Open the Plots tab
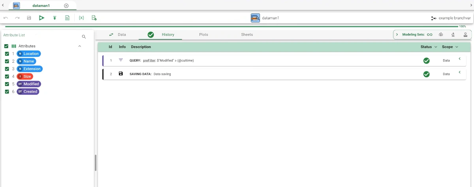 coord(203,35)
